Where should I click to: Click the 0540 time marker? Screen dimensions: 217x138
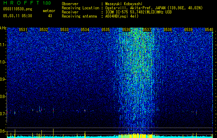click(x=209, y=30)
